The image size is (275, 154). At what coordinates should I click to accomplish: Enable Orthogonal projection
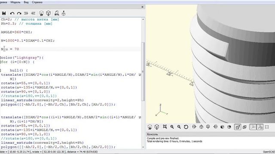[x=244, y=127]
